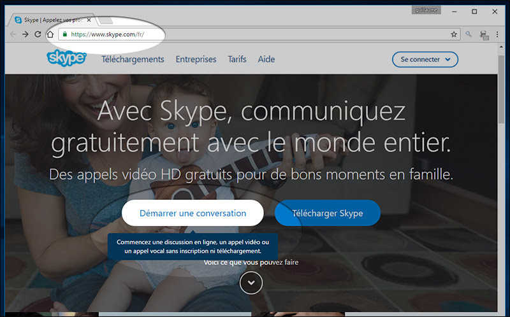Click the Télécharger Skype button
This screenshot has width=510, height=317.
click(x=328, y=213)
